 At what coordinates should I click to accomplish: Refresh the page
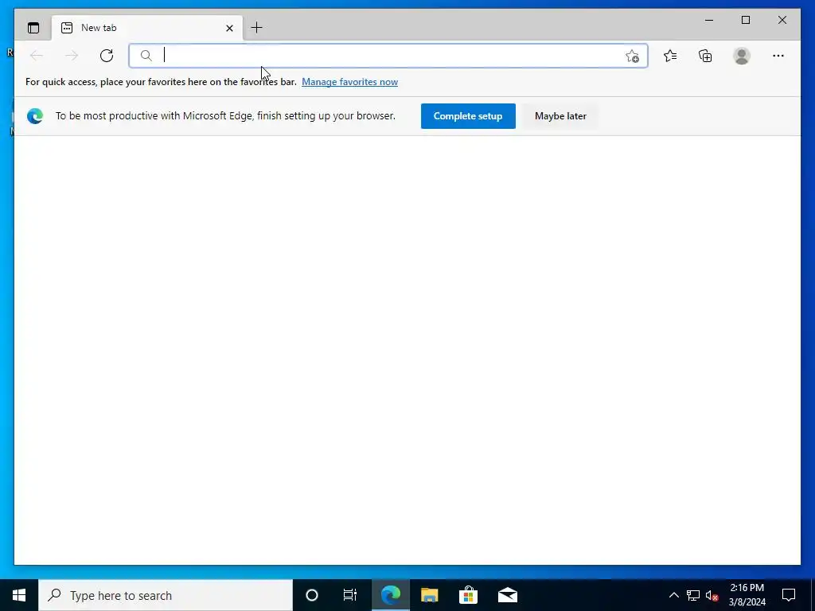pyautogui.click(x=107, y=56)
